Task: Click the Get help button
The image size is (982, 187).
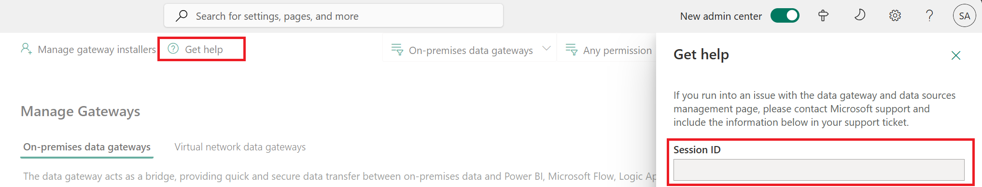Action: [x=201, y=49]
